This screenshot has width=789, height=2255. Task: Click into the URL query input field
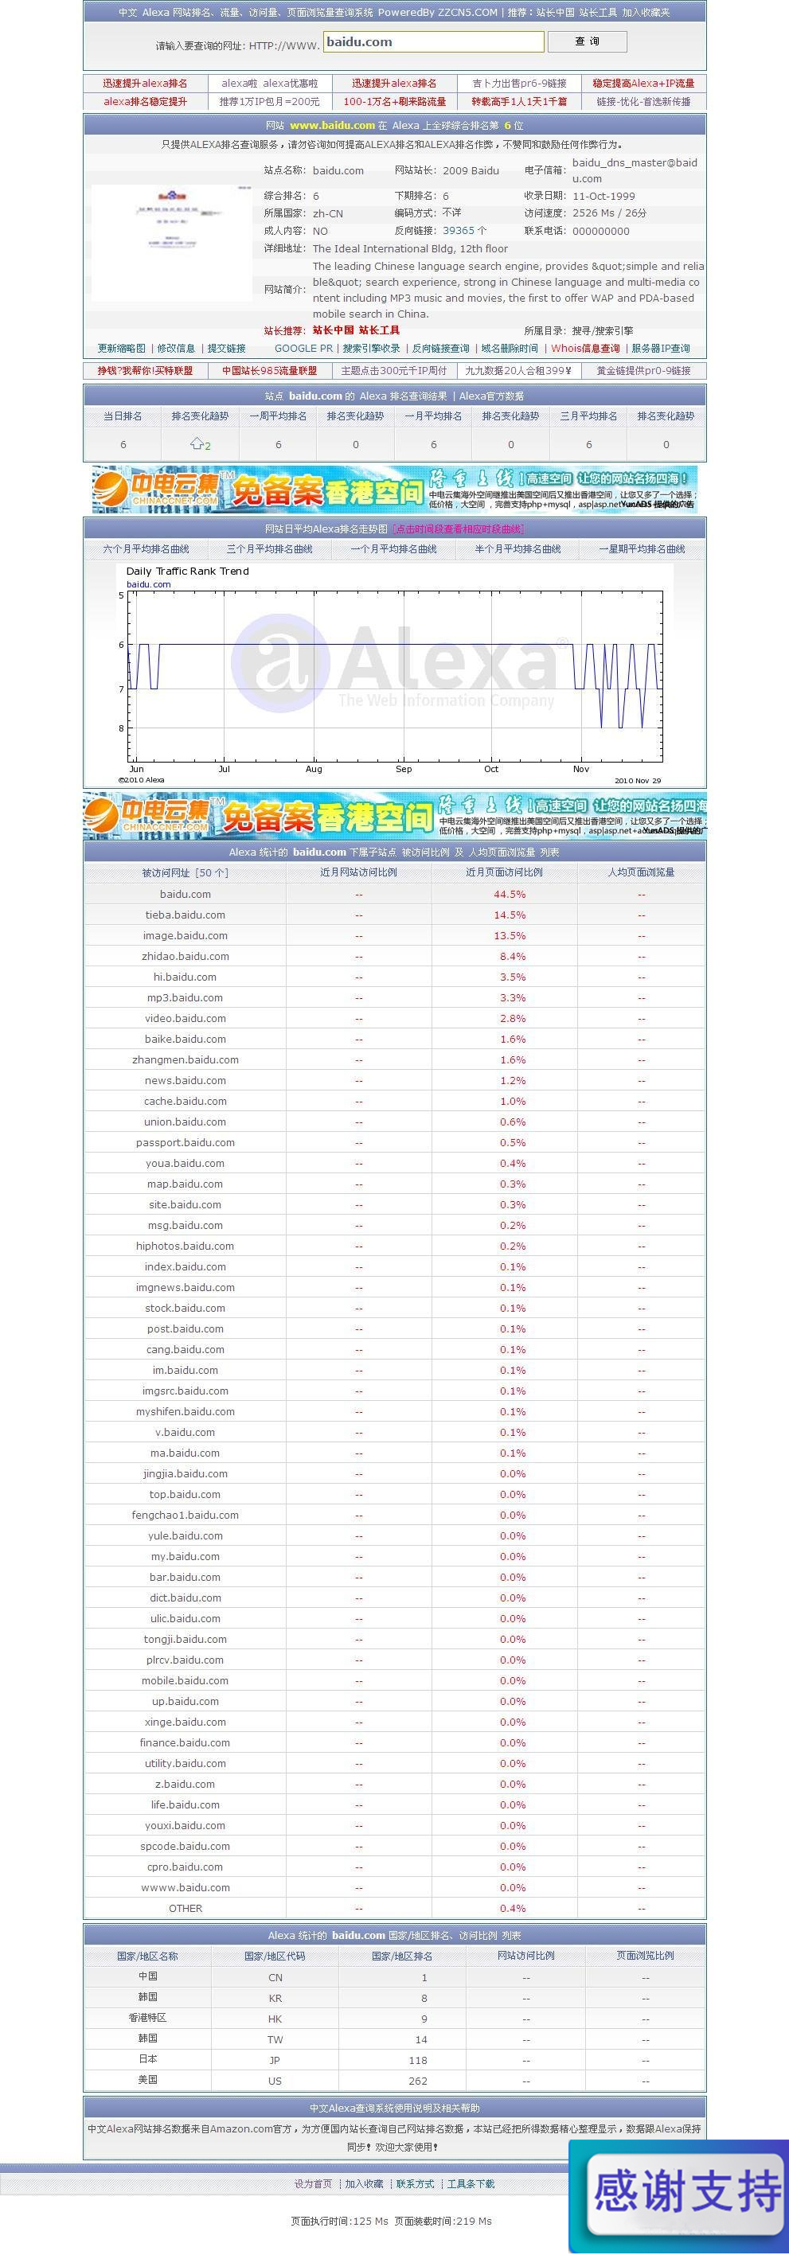(x=433, y=42)
